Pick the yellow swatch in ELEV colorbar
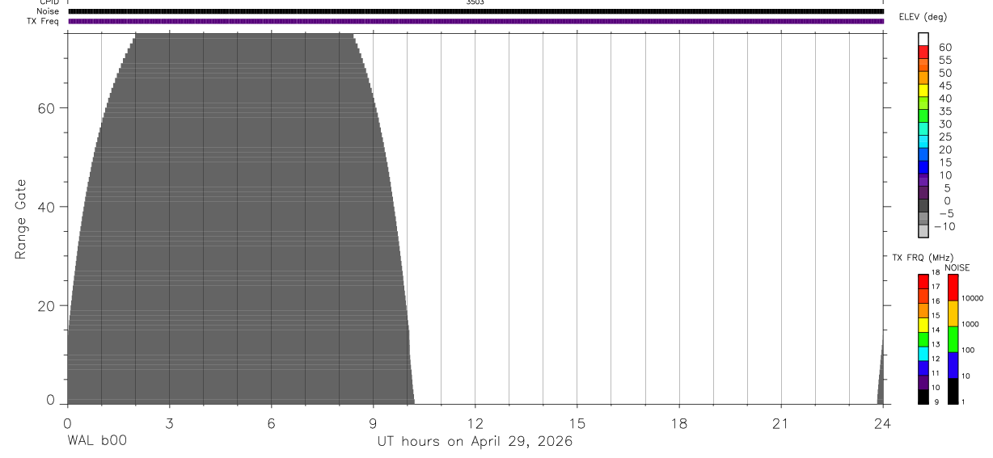993x458 pixels. (923, 90)
